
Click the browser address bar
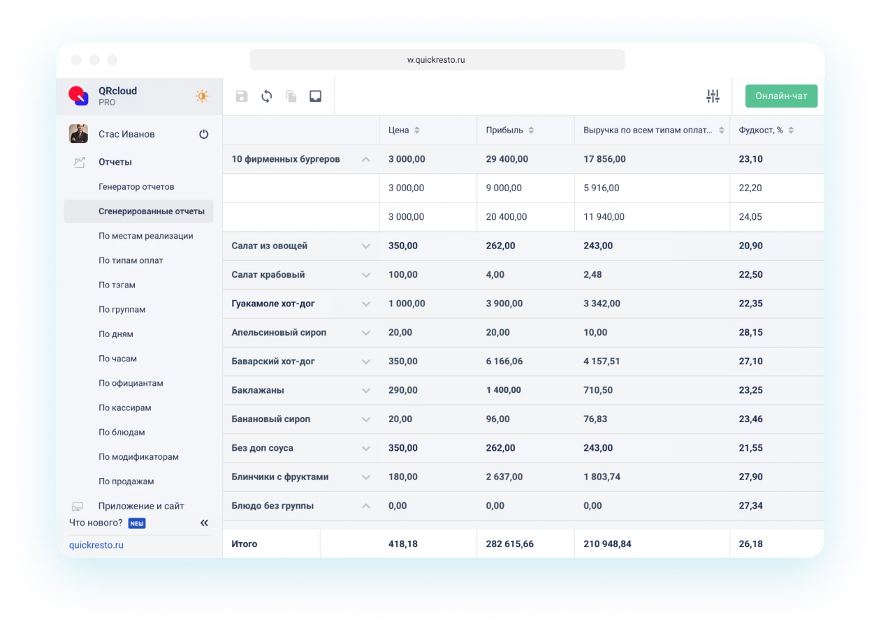437,60
